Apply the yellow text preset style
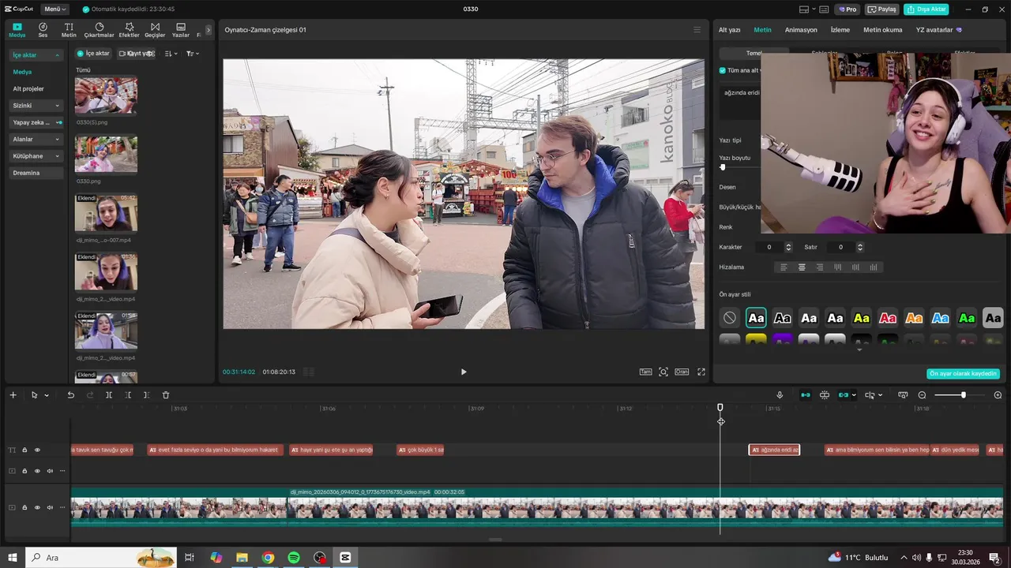 [861, 318]
